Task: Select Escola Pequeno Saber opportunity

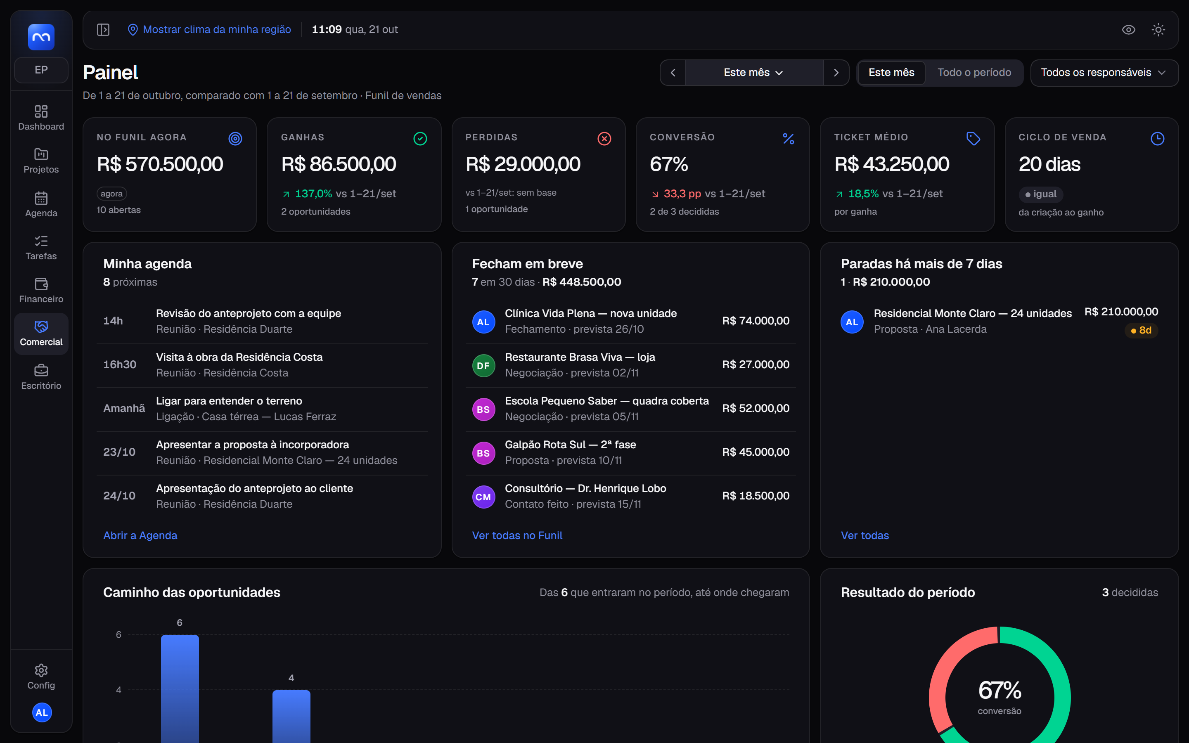Action: click(x=630, y=409)
